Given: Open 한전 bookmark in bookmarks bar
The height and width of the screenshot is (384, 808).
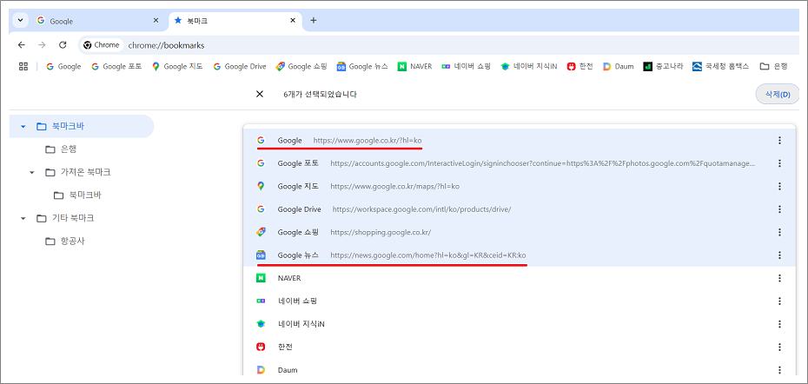Looking at the screenshot, I should pyautogui.click(x=580, y=67).
